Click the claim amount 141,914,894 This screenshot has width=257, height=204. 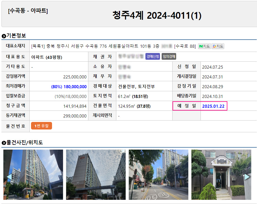[x=75, y=106]
